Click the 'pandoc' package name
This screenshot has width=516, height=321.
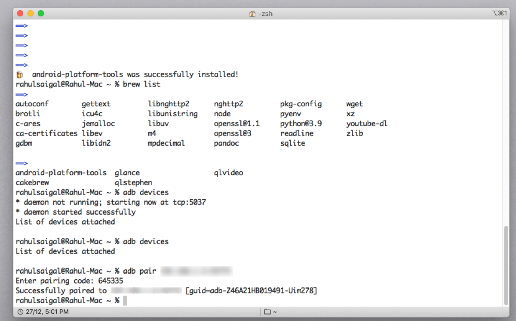[226, 143]
